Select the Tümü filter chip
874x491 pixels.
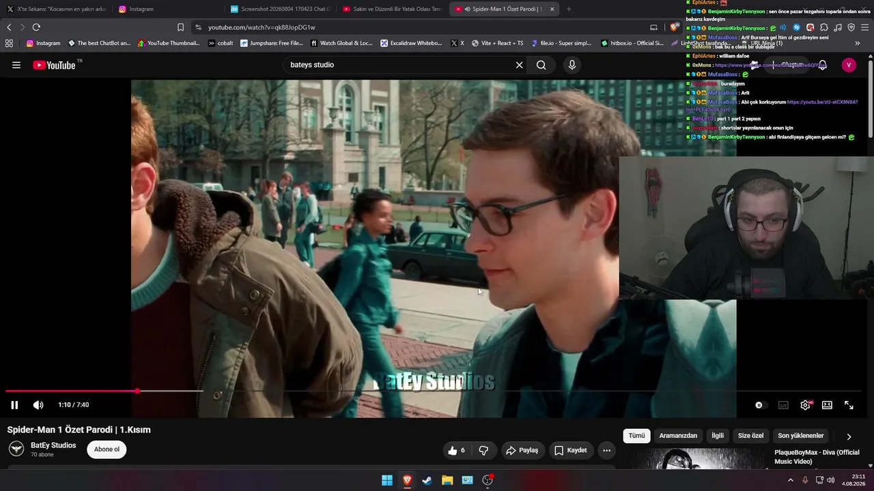[x=636, y=436]
